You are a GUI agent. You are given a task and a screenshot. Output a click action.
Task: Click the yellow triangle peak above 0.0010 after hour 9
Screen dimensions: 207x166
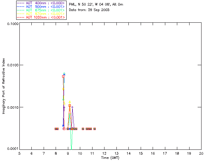pyautogui.click(x=70, y=102)
